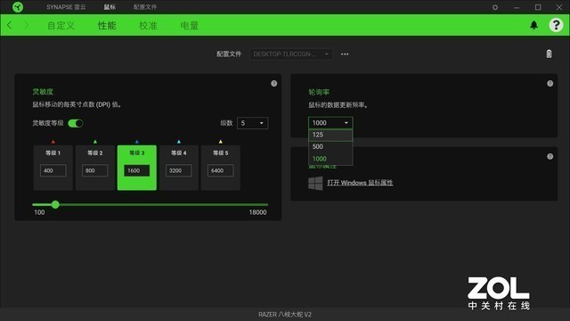Open the notification bell

[x=533, y=25]
